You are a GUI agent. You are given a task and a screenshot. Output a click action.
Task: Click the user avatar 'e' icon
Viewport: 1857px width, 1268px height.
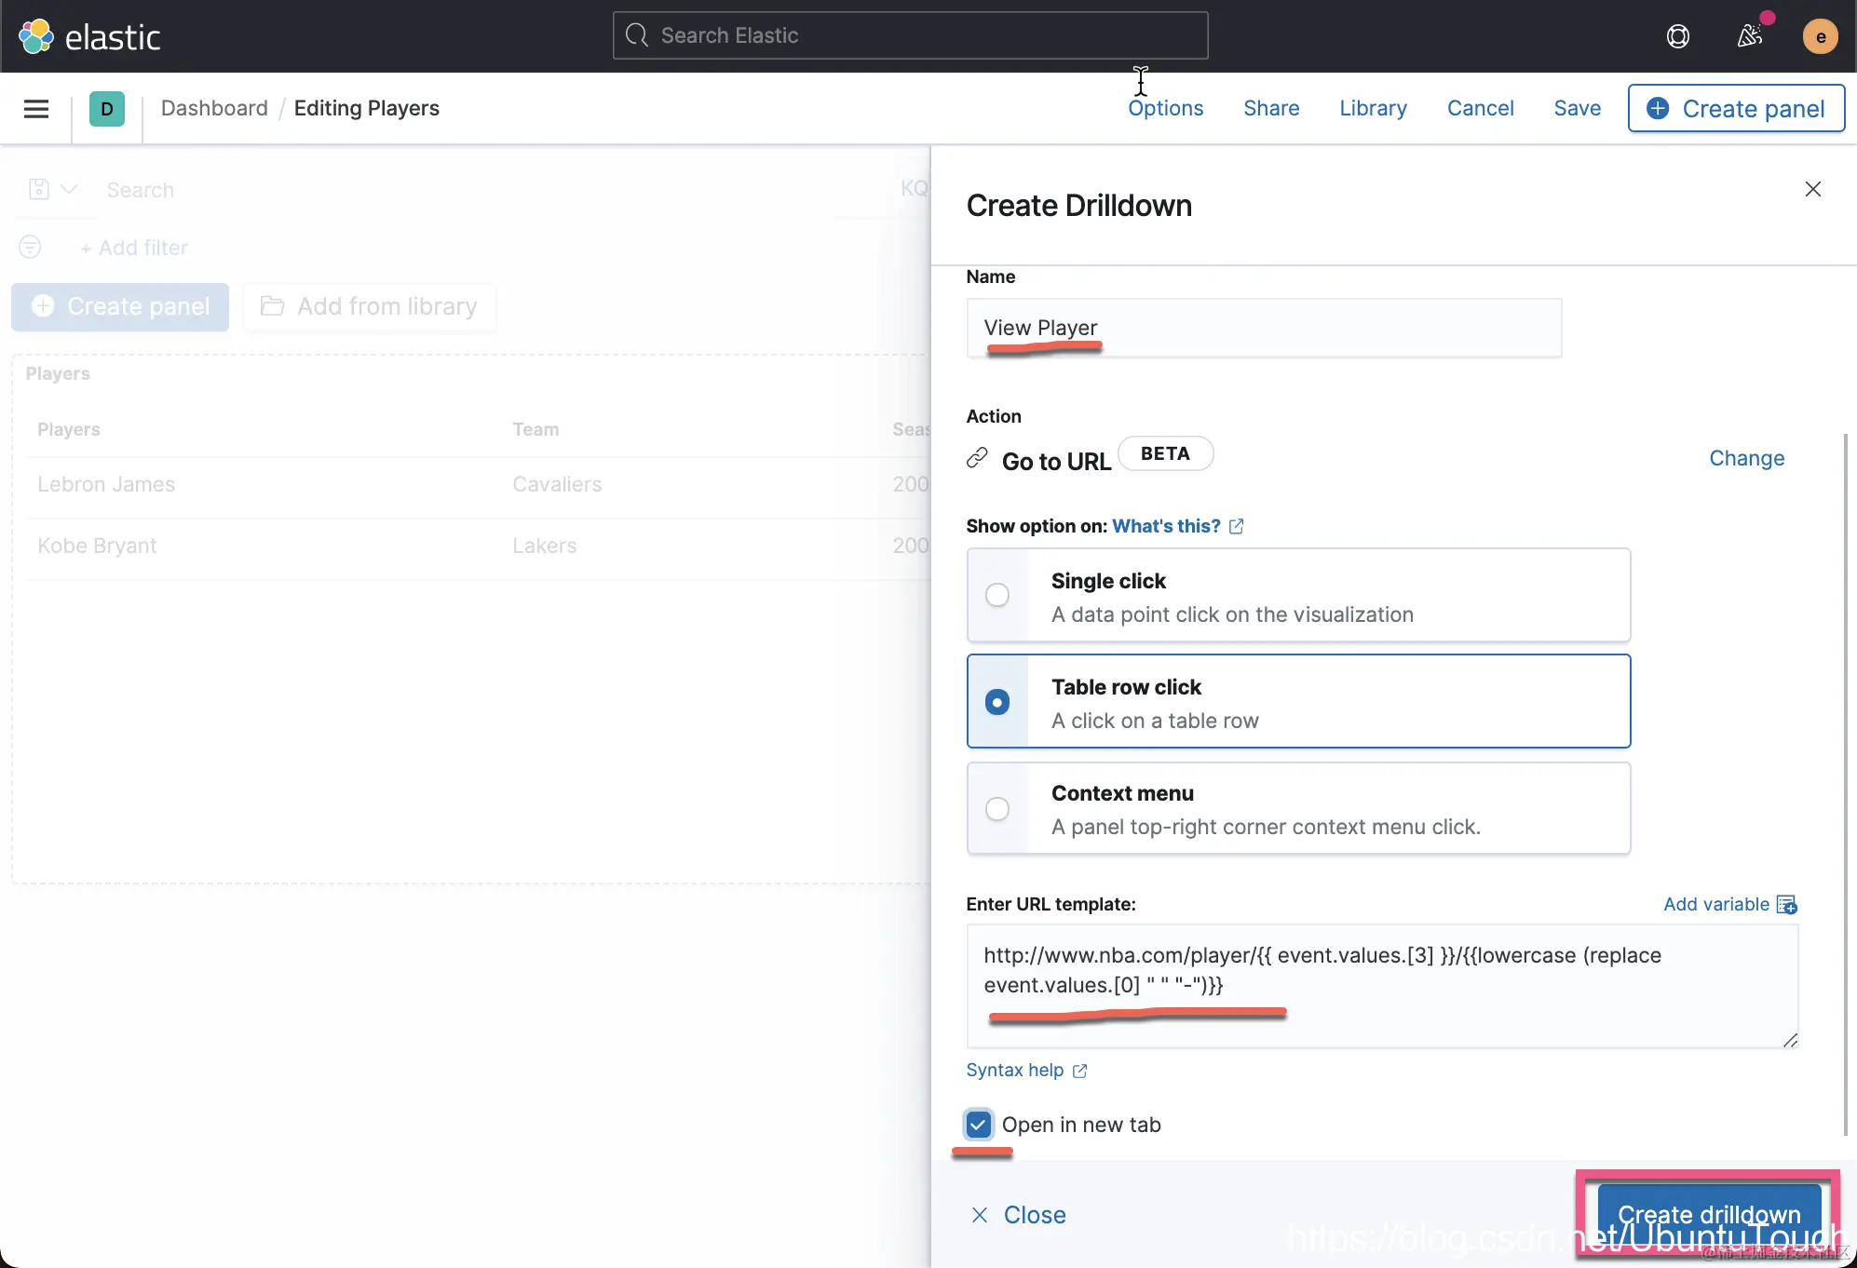pyautogui.click(x=1820, y=36)
